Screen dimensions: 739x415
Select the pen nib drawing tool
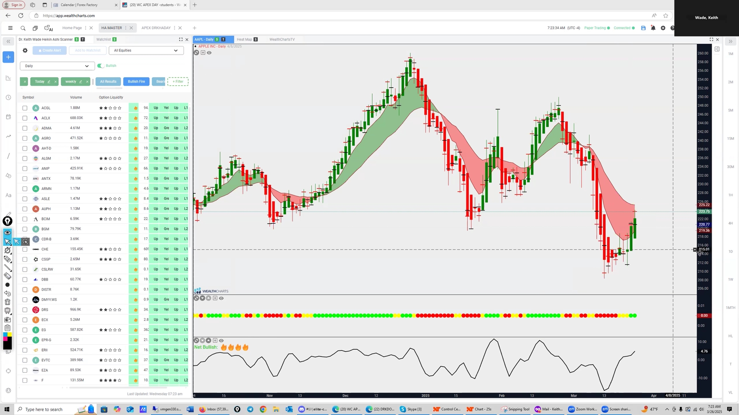pos(7,221)
